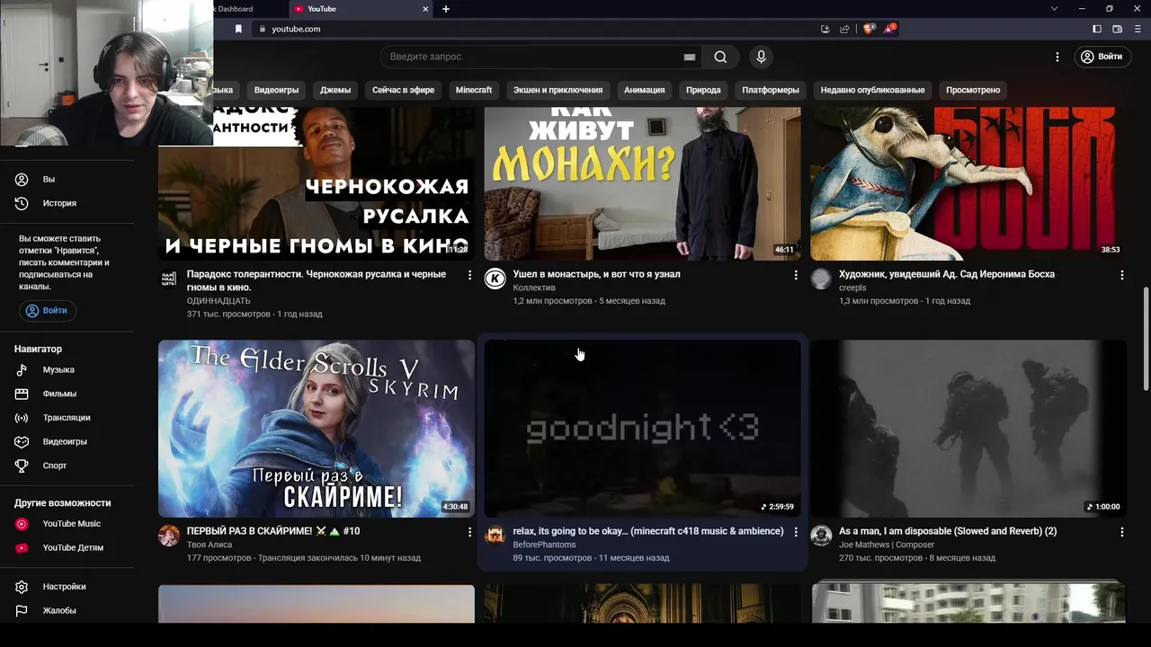Click the page vertical scrollbar thumb
The width and height of the screenshot is (1151, 647).
point(1146,339)
